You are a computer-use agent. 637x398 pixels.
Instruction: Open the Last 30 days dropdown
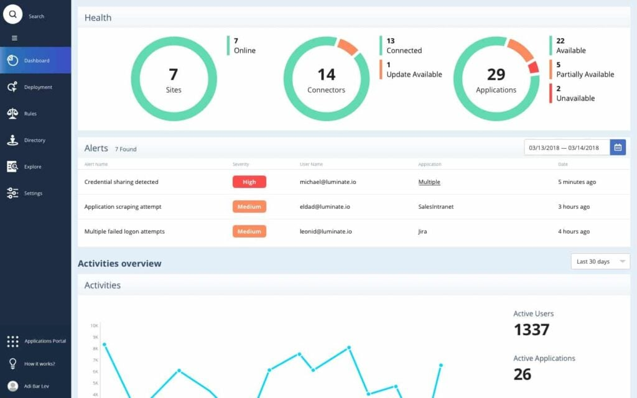599,261
